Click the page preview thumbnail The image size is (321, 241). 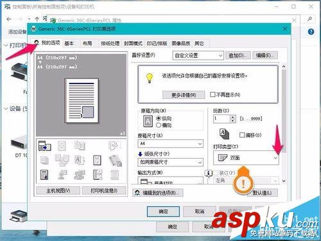coord(82,100)
